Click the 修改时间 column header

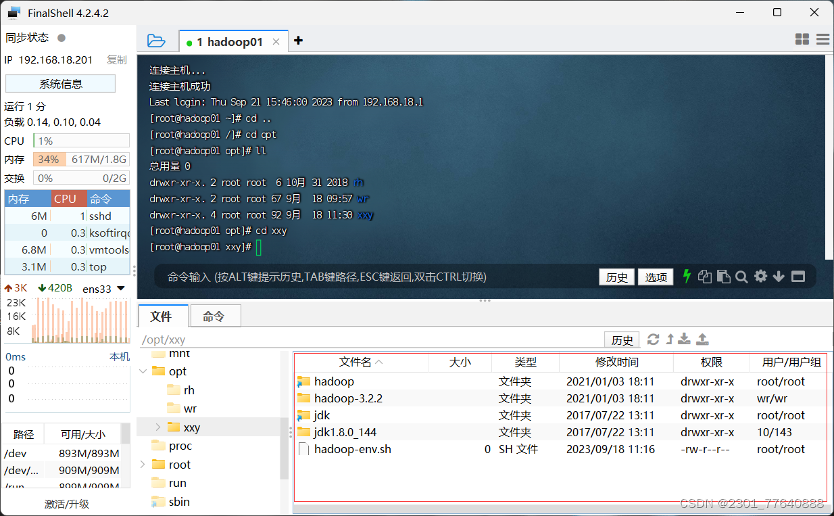point(616,362)
